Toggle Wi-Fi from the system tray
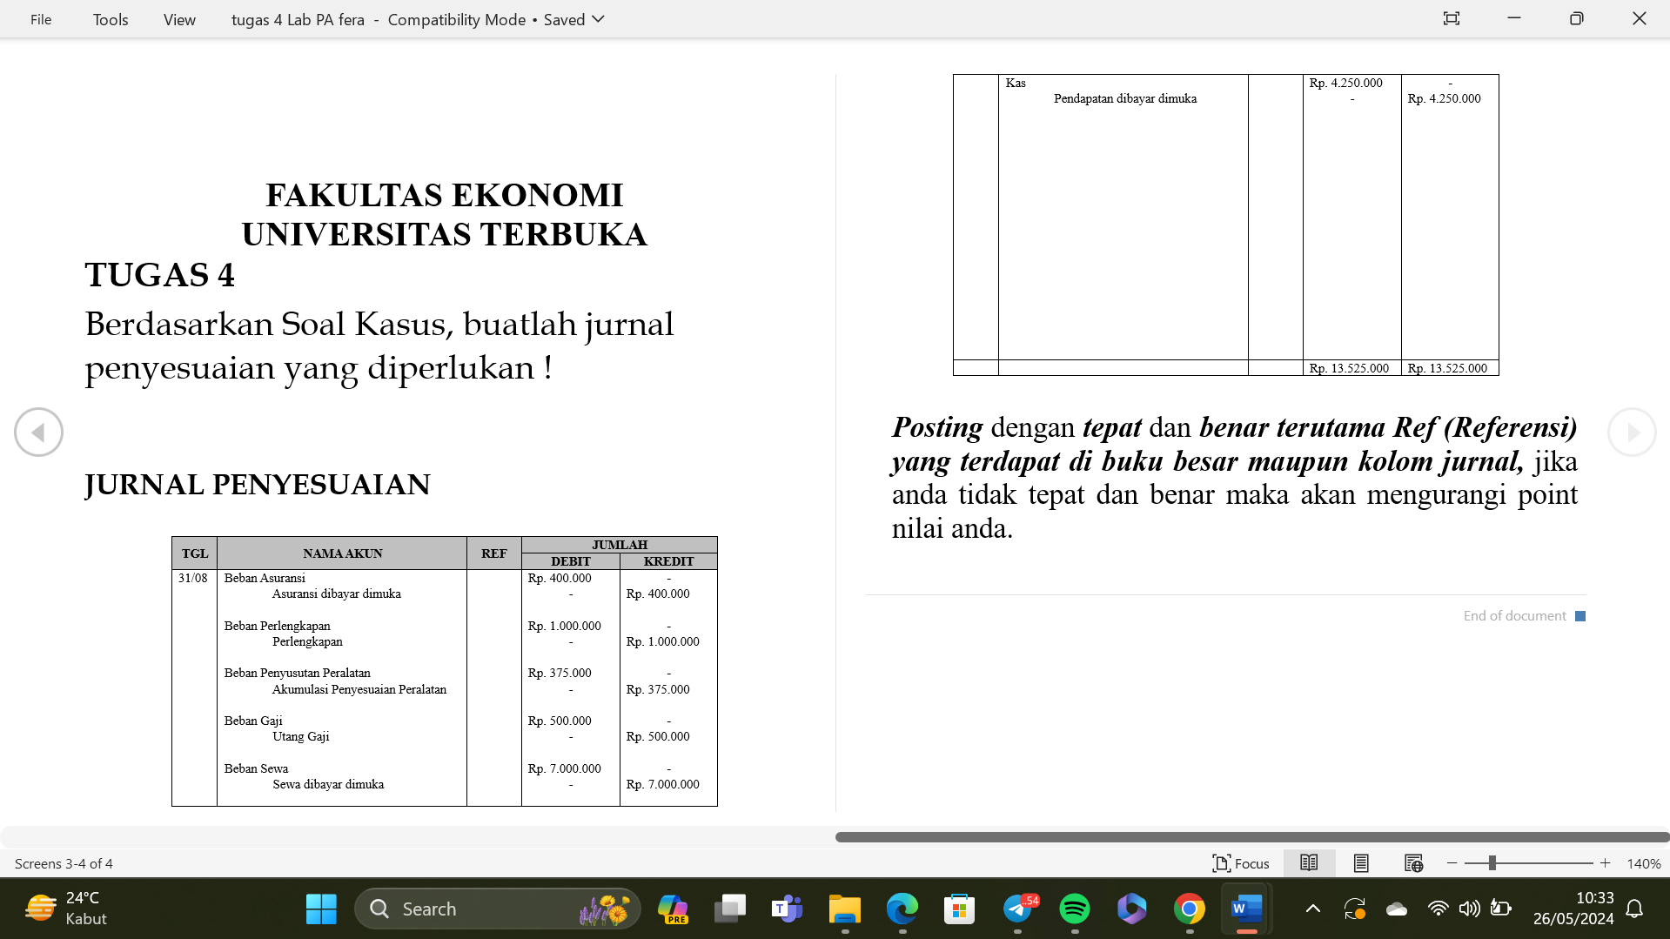The width and height of the screenshot is (1670, 939). [1438, 908]
